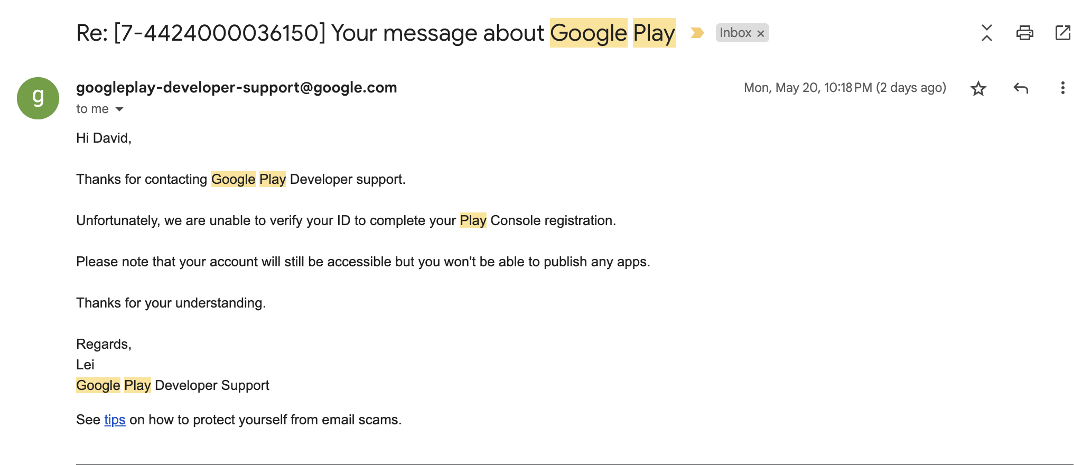Print all messages with printer icon
The height and width of the screenshot is (465, 1082).
[1024, 33]
